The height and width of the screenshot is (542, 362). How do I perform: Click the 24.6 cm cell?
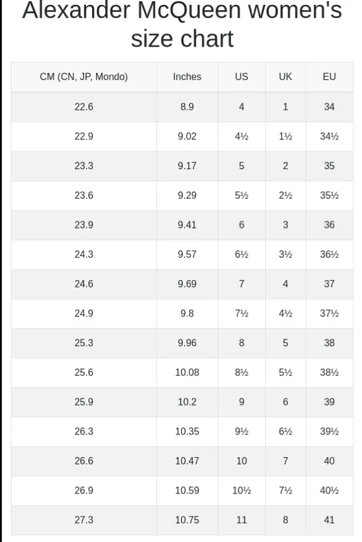pyautogui.click(x=84, y=284)
